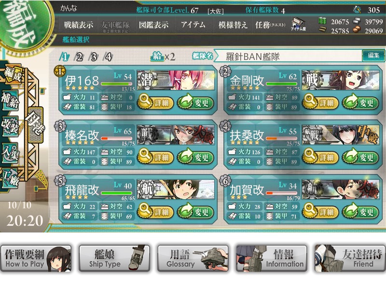Open the 任務 quest menu

pos(270,25)
